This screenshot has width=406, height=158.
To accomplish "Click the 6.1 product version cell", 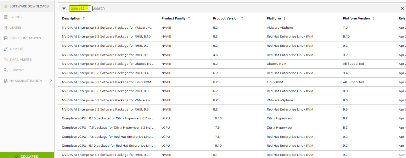I will 215,155.
